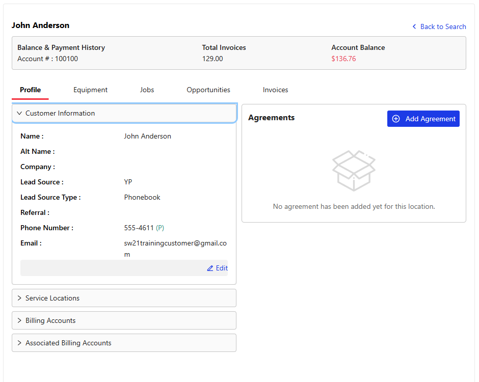Click the Total Invoices label

click(224, 48)
